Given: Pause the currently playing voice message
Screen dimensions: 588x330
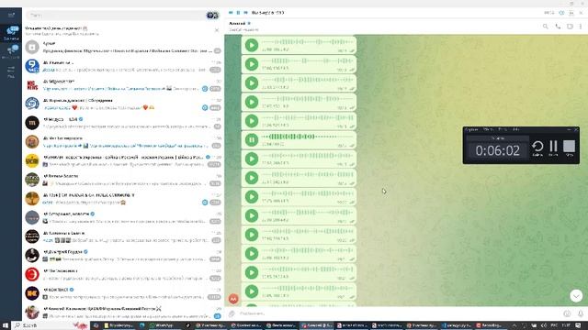Looking at the screenshot, I should click(x=252, y=140).
